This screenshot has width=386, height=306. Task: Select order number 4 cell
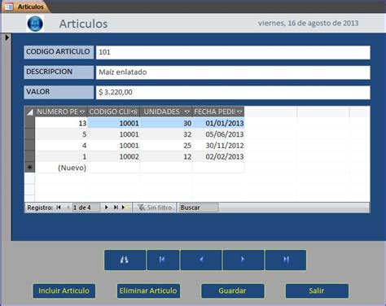point(61,146)
